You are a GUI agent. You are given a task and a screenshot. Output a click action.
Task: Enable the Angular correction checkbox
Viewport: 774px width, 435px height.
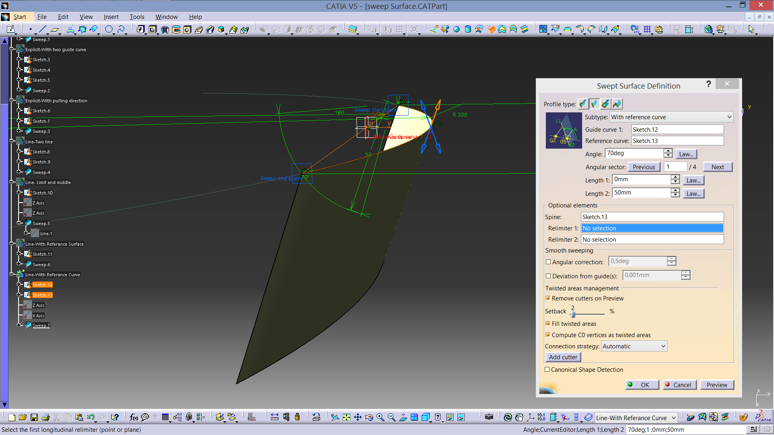point(548,262)
